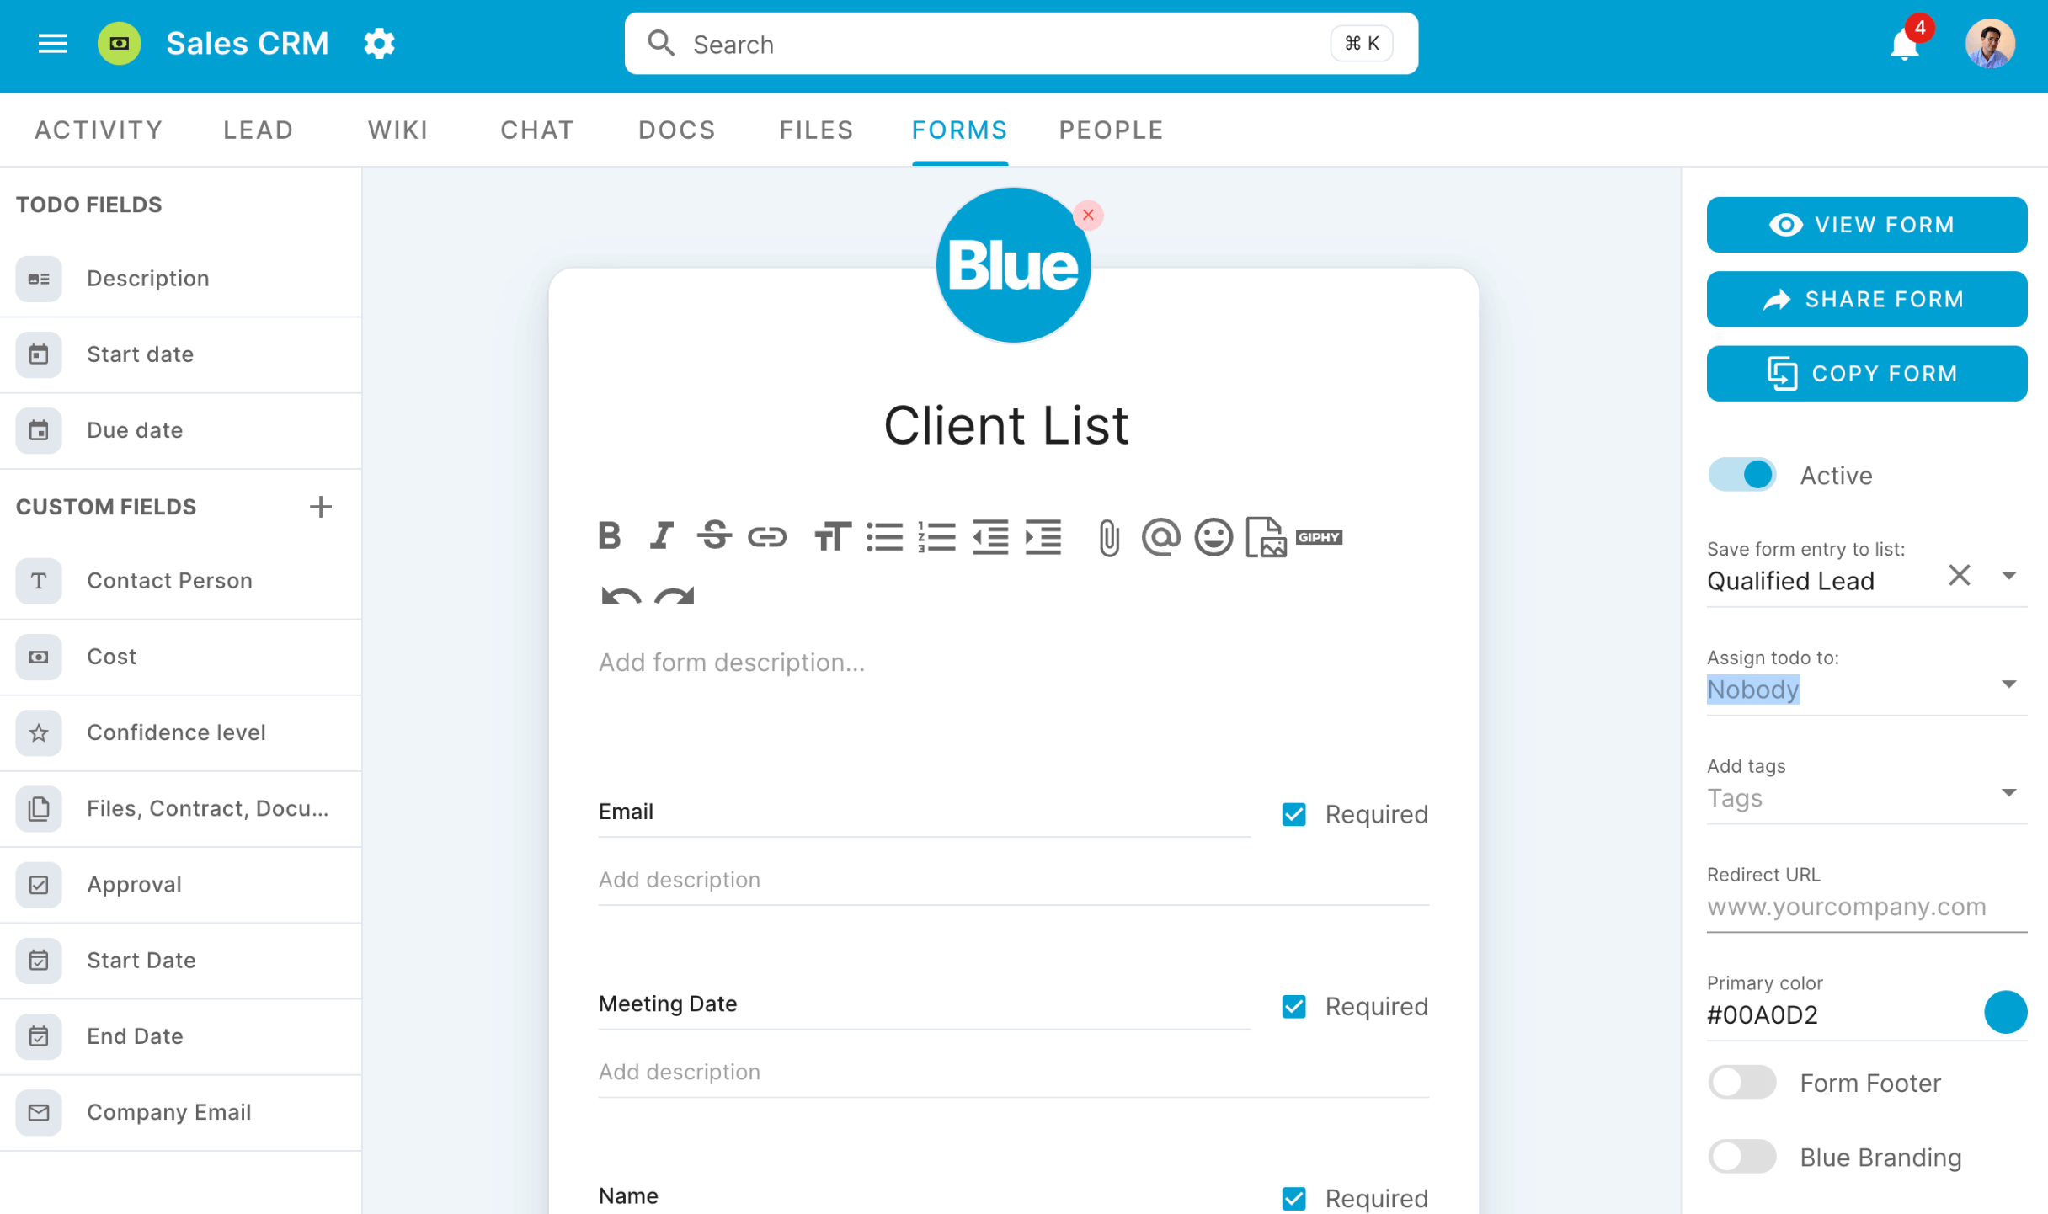
Task: Switch to the FILES tab
Action: coord(816,130)
